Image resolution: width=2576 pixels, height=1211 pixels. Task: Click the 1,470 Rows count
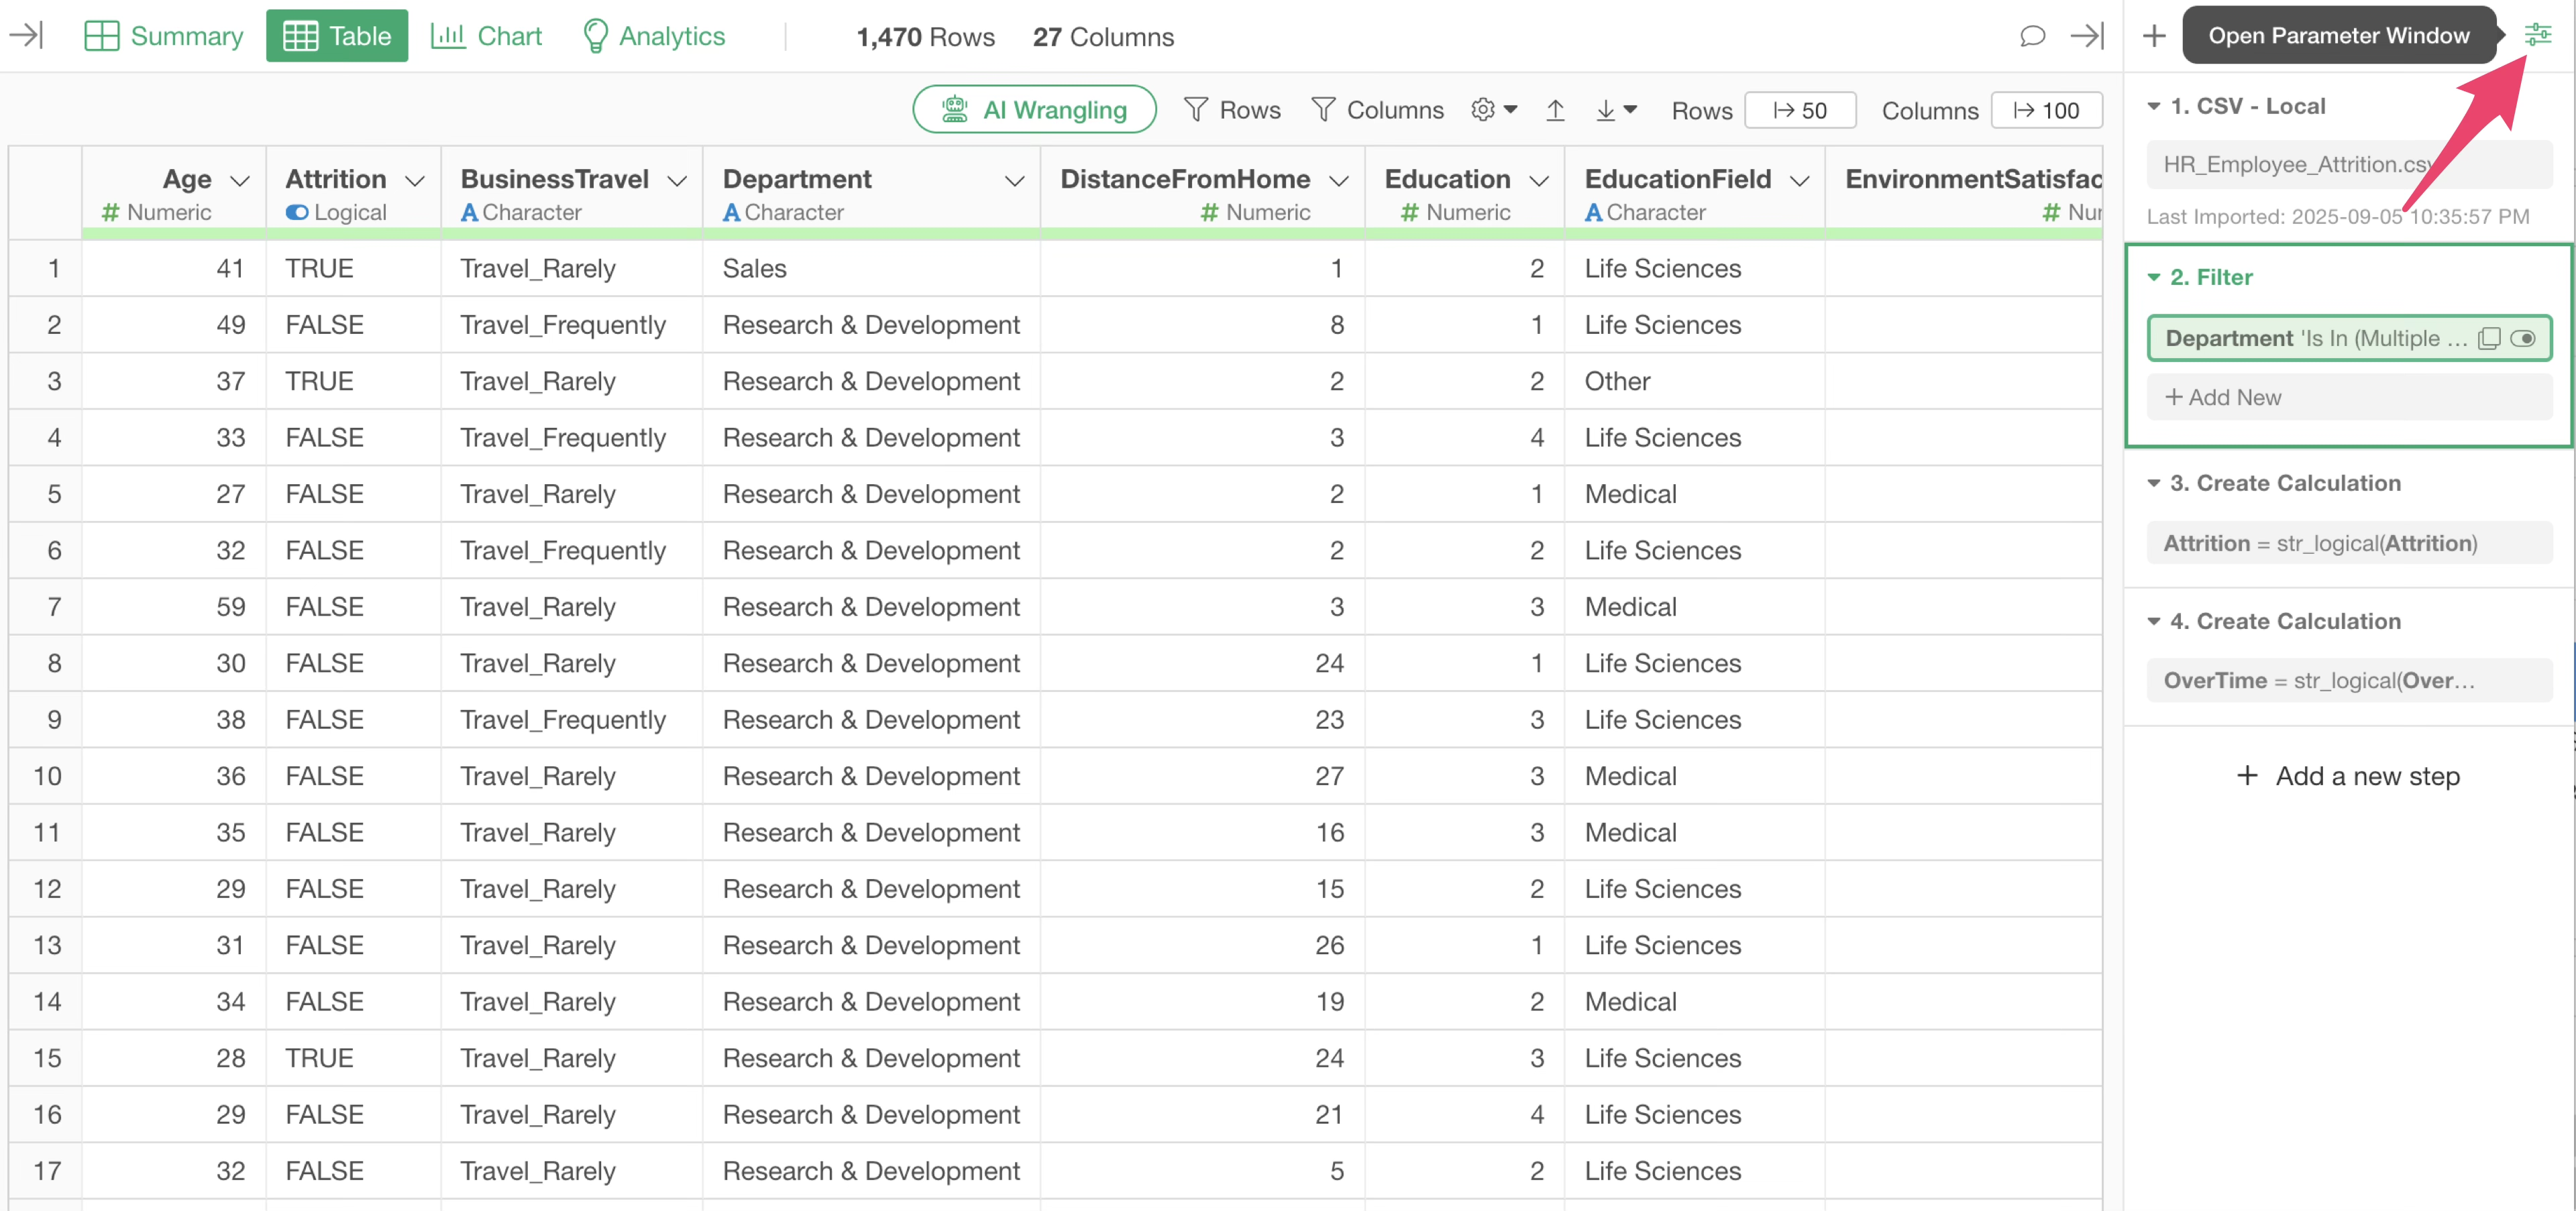point(925,37)
